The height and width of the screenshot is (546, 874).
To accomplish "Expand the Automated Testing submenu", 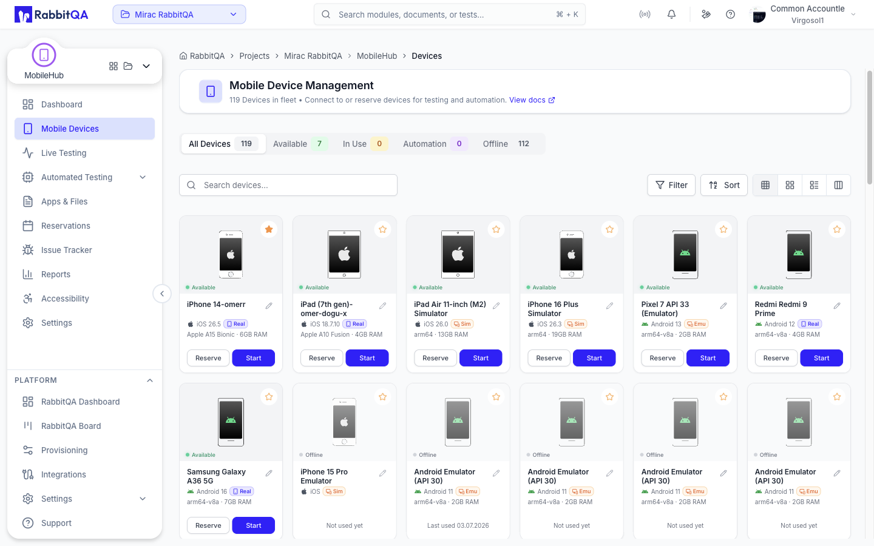I will [143, 177].
